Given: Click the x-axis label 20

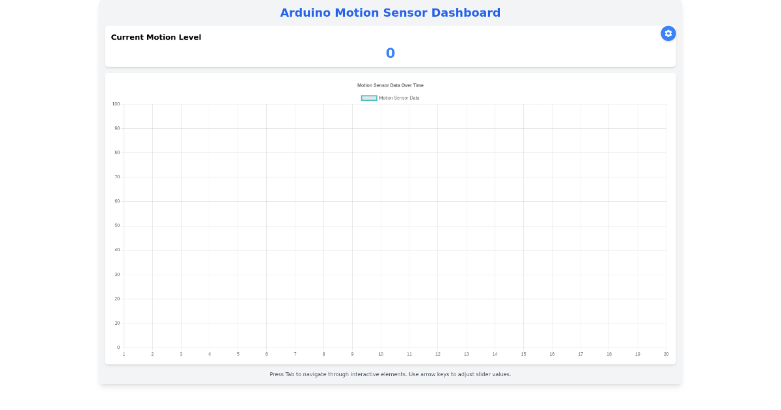Looking at the screenshot, I should 666,354.
